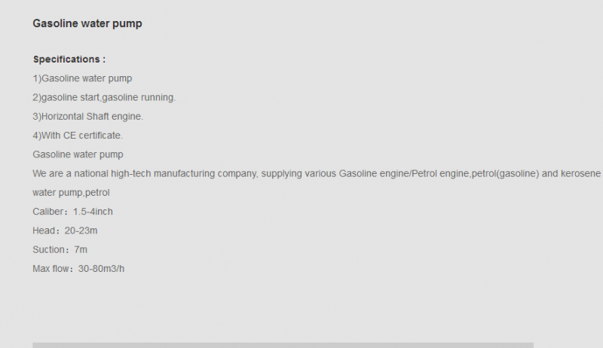Screen dimensions: 603x348
Task: Select the '2)gasoline start,gasoline running.' line
Action: [x=104, y=98]
